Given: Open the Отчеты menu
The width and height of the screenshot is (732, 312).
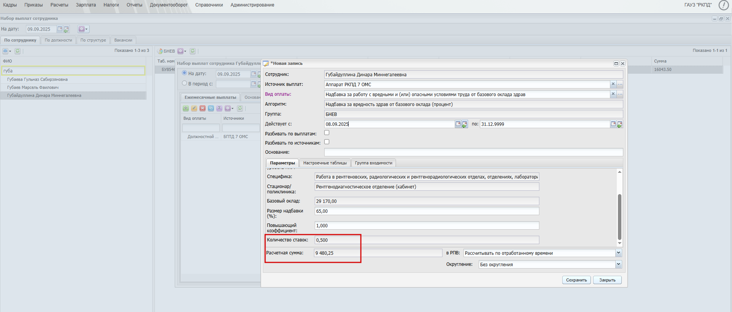Looking at the screenshot, I should click(134, 5).
